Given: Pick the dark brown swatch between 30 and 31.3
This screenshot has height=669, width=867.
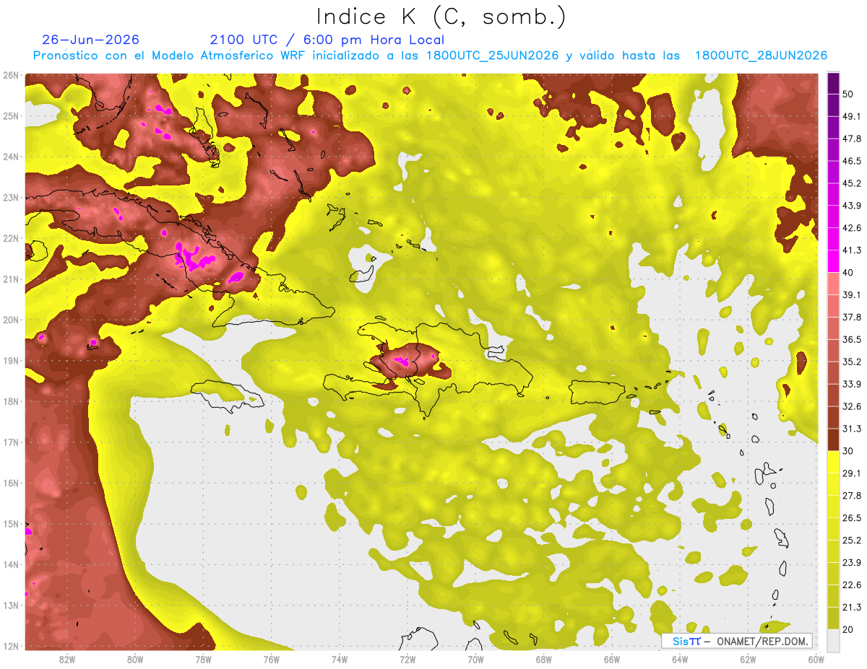Looking at the screenshot, I should [x=833, y=440].
